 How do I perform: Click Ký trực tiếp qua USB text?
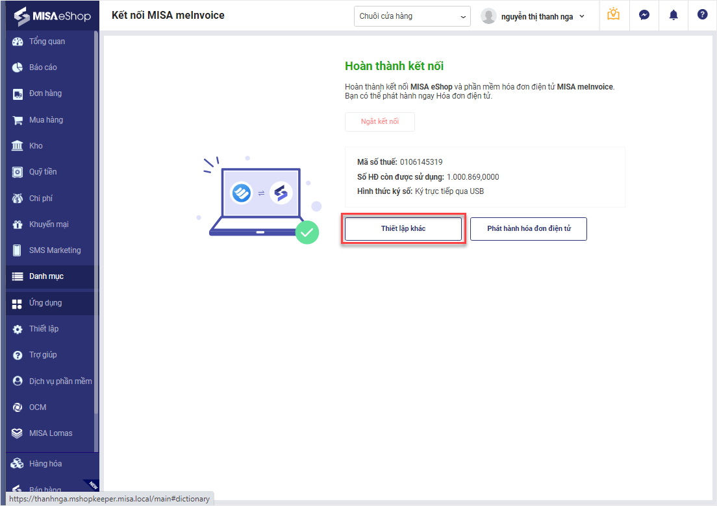pos(449,191)
